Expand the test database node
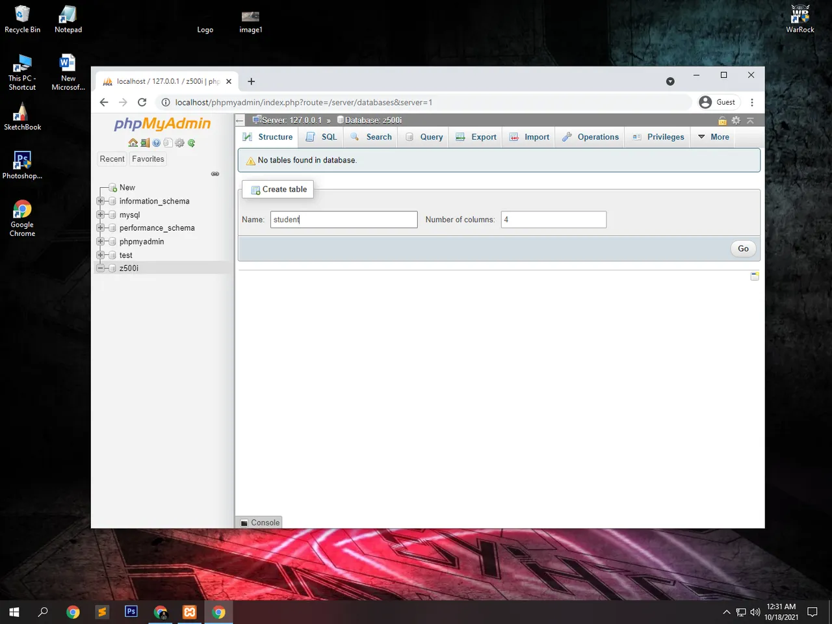832x624 pixels. pos(101,255)
